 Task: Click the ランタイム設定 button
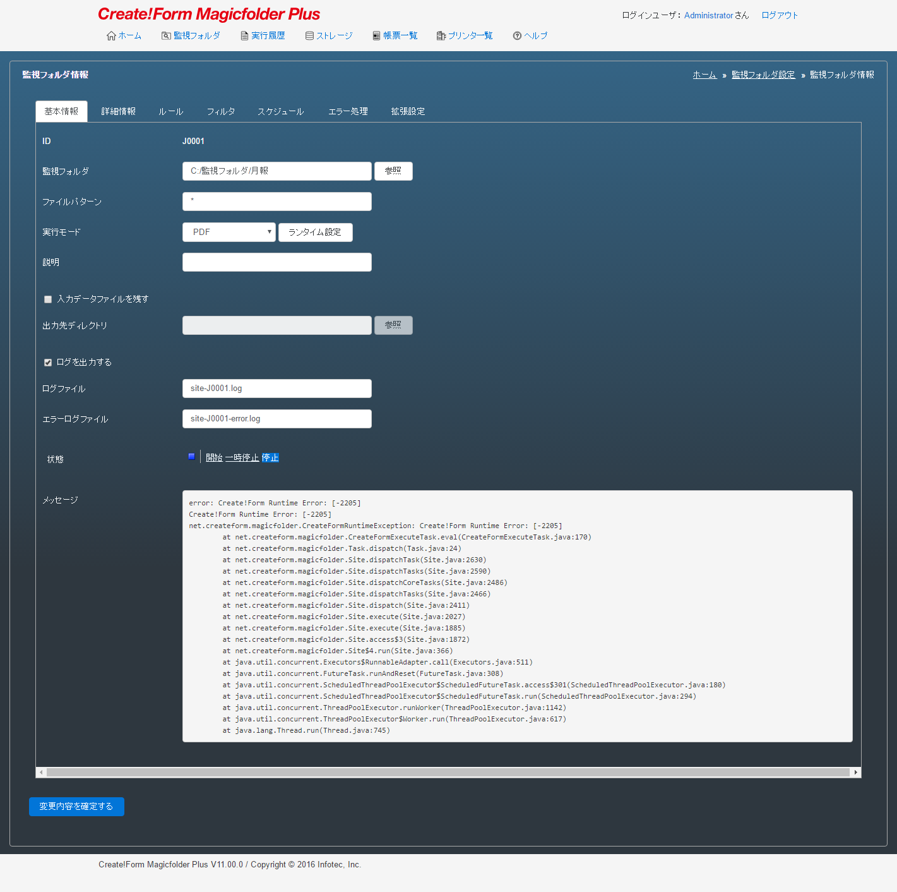coord(316,232)
